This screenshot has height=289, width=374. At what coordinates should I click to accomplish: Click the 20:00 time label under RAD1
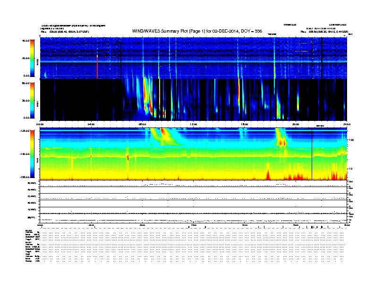tap(296, 124)
